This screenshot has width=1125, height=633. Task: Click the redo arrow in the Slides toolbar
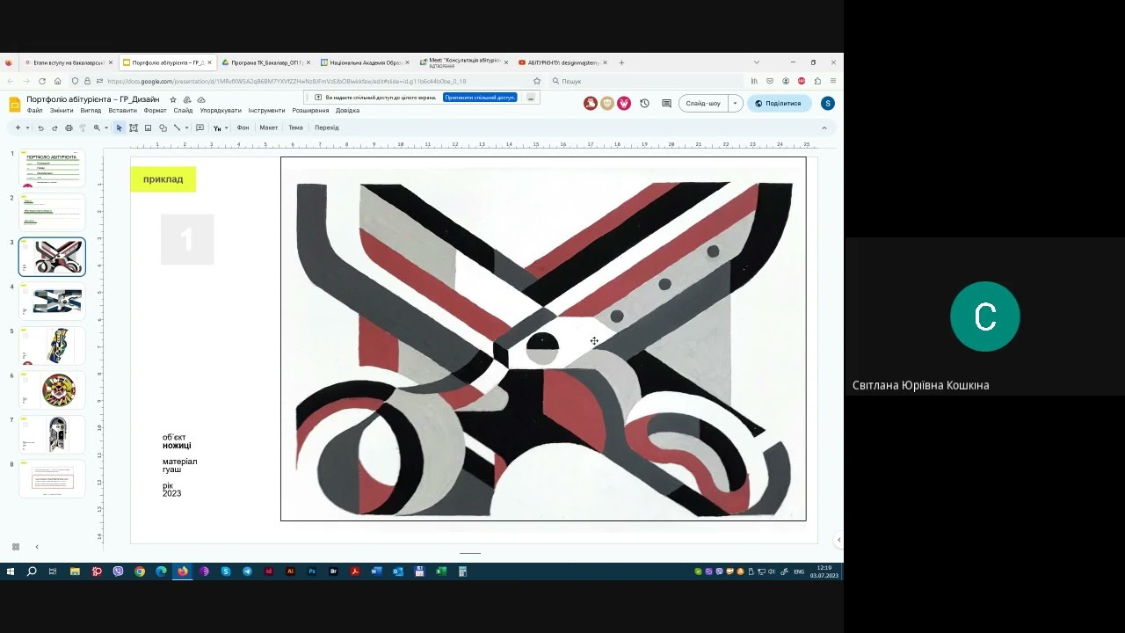pos(54,127)
